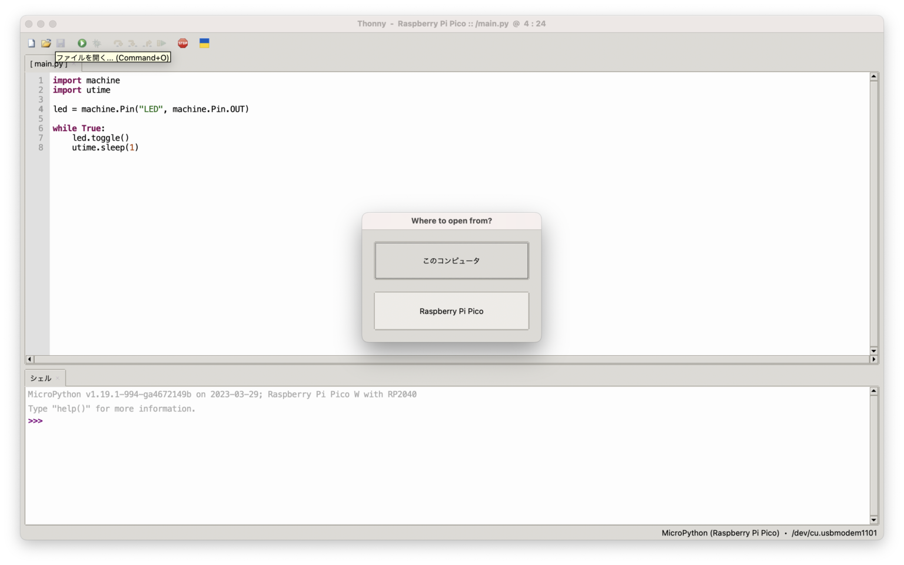The image size is (904, 565).
Task: Choose Raspberry Pi Pico in the dialog
Action: click(x=451, y=310)
